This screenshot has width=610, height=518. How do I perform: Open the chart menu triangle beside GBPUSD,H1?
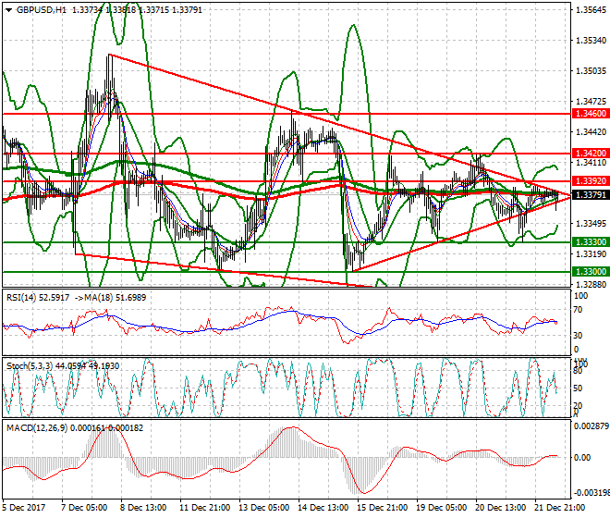tap(9, 10)
